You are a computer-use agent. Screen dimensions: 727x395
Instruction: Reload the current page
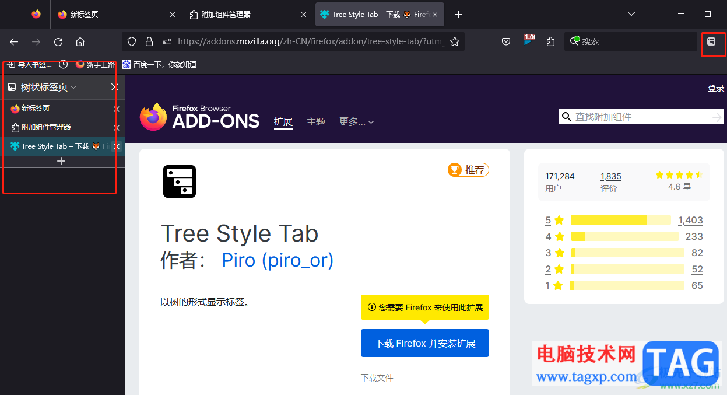point(58,41)
